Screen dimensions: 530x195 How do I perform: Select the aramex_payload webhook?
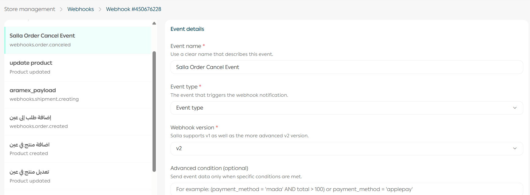click(78, 94)
